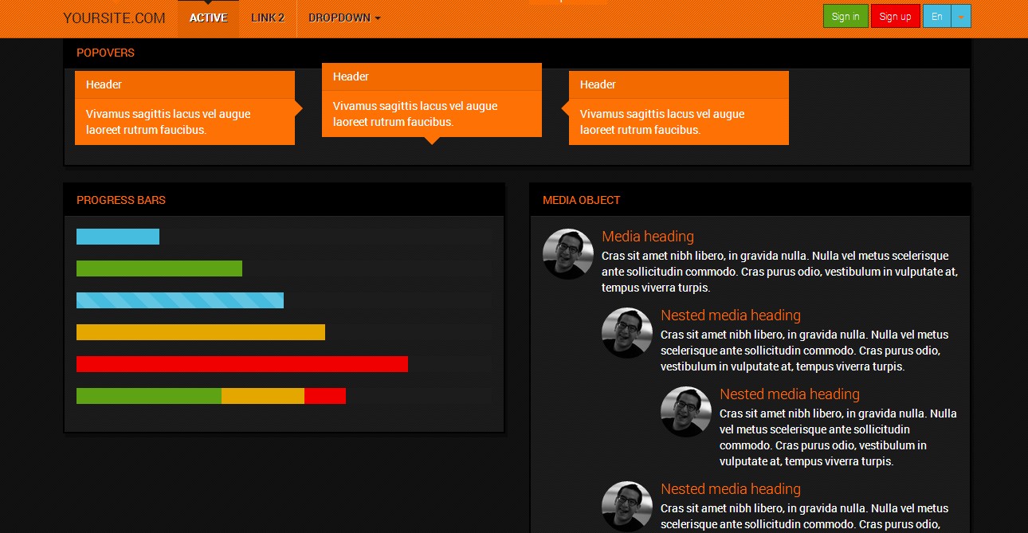1028x533 pixels.
Task: Click the PROGRESS BARS panel title
Action: tap(120, 200)
